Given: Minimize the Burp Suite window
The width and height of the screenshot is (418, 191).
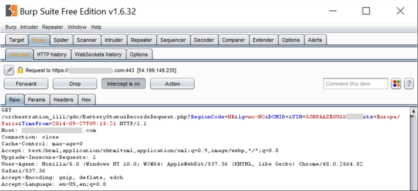Looking at the screenshot, I should pos(333,11).
